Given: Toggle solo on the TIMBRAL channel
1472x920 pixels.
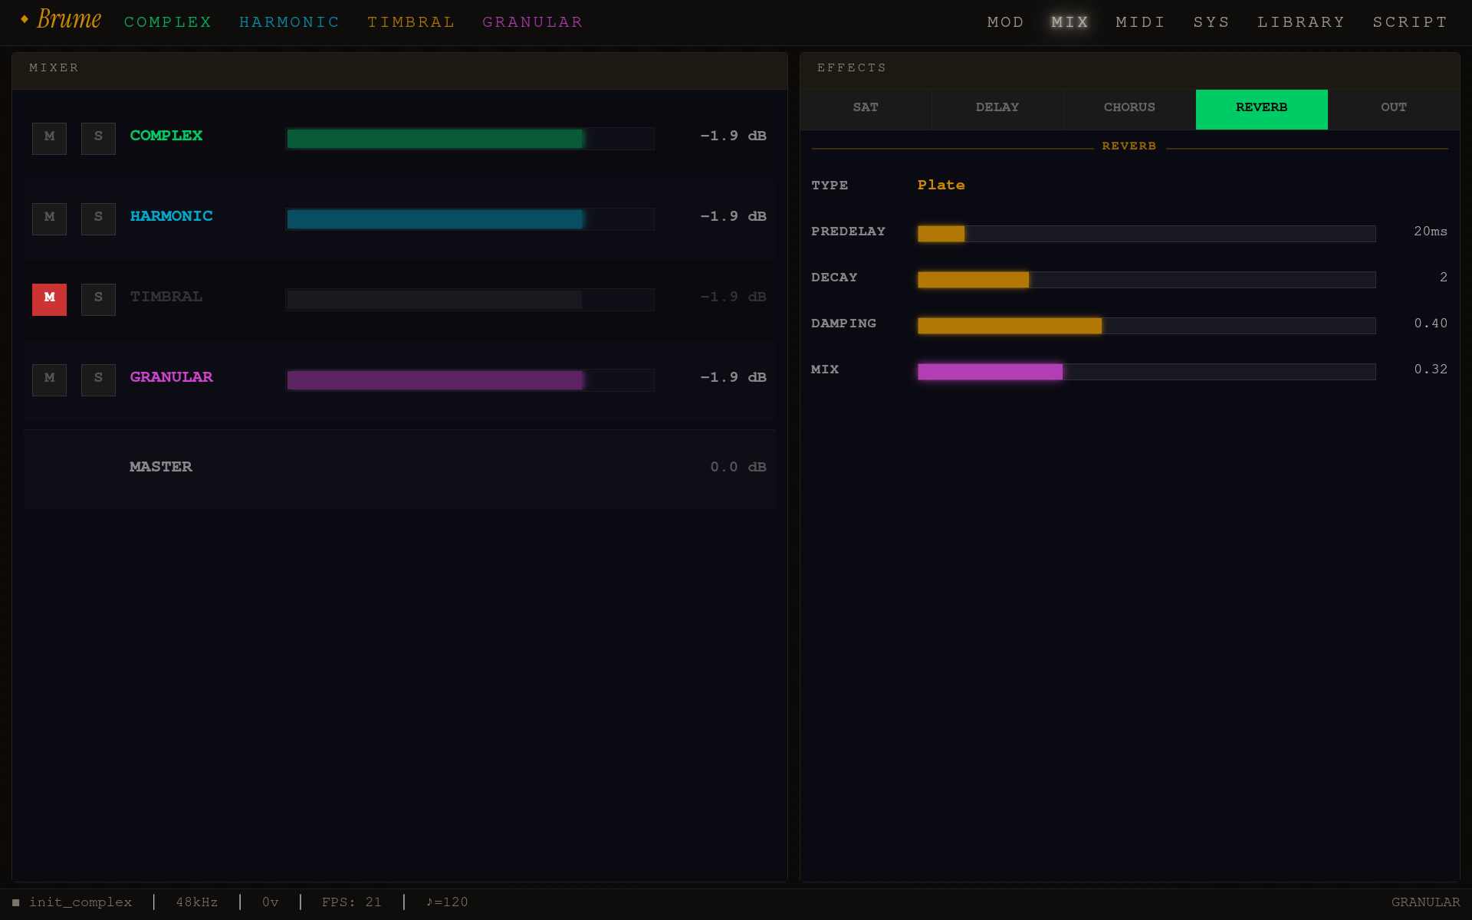Looking at the screenshot, I should point(98,299).
